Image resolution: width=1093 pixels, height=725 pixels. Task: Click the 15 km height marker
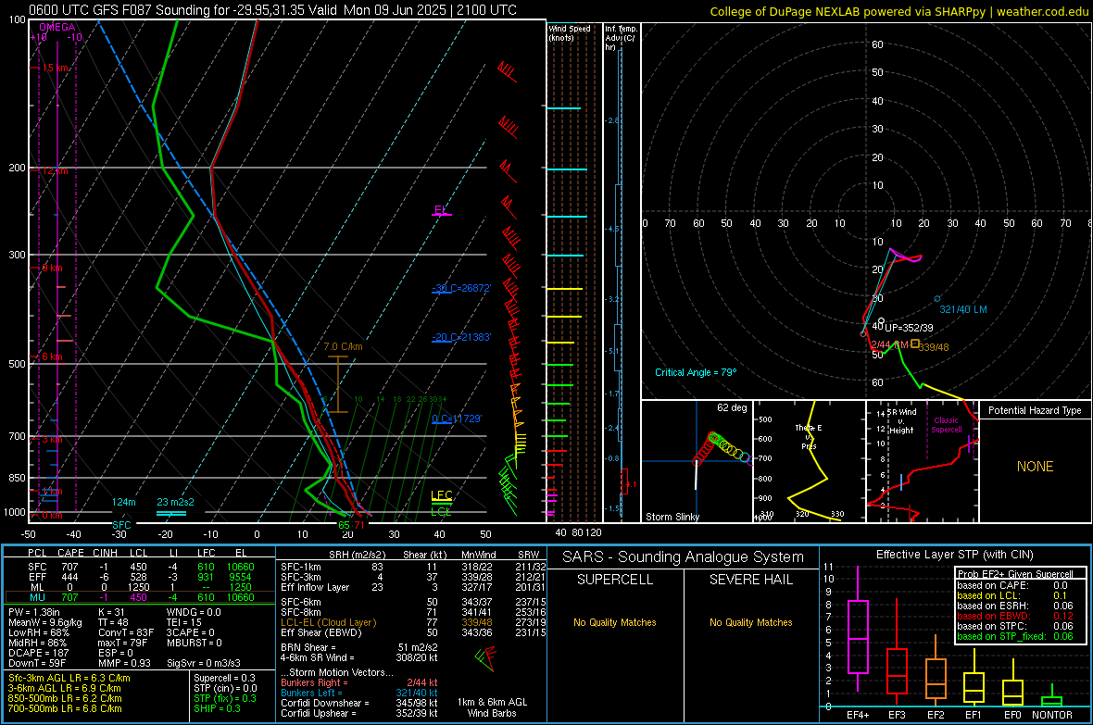point(55,68)
